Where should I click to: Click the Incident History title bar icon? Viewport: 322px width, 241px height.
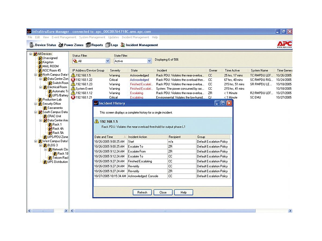(x=96, y=103)
